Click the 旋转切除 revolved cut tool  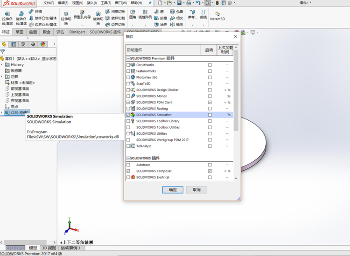98,18
